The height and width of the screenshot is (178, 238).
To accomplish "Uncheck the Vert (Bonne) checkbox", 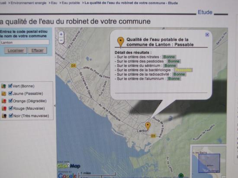I will click(10, 86).
